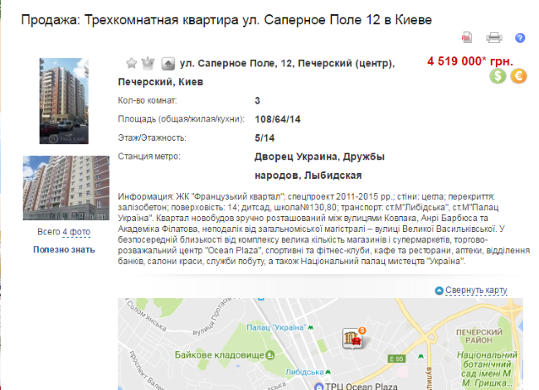Click the printer icon to print listing
539x390 pixels.
[494, 37]
